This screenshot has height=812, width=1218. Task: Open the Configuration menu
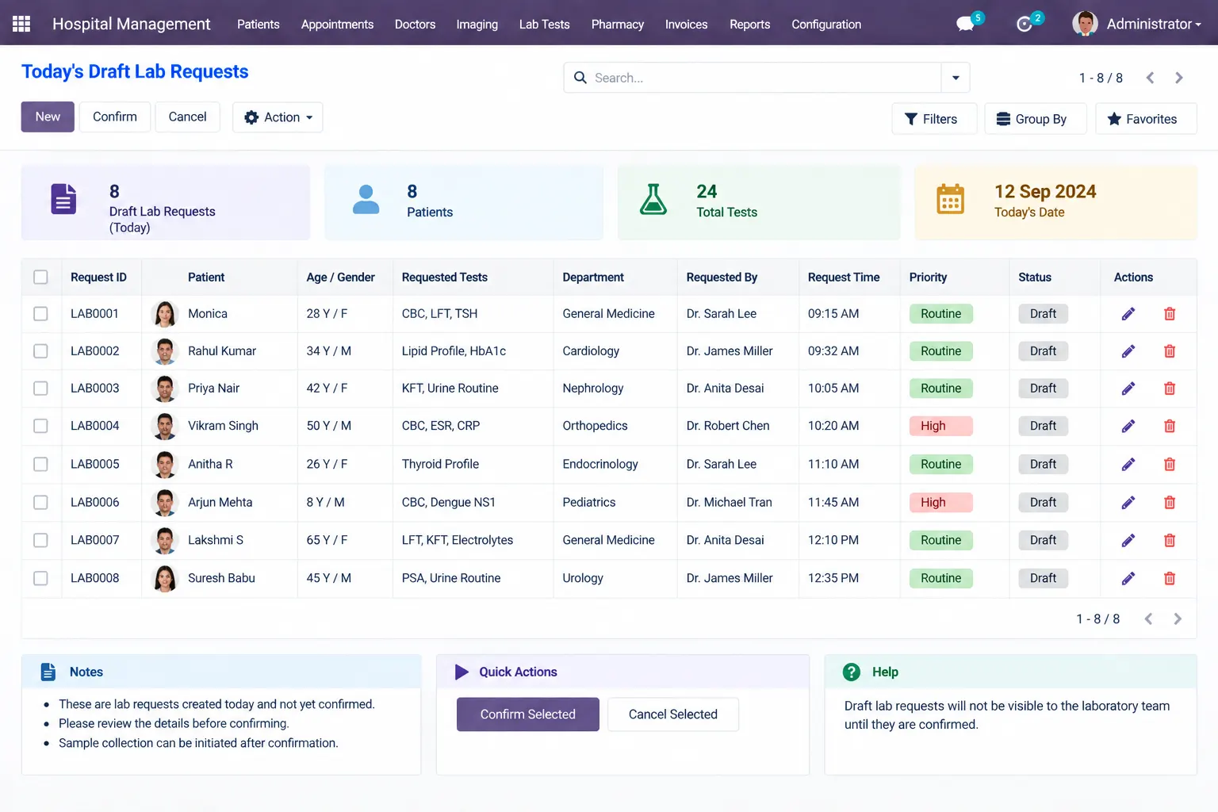tap(826, 24)
